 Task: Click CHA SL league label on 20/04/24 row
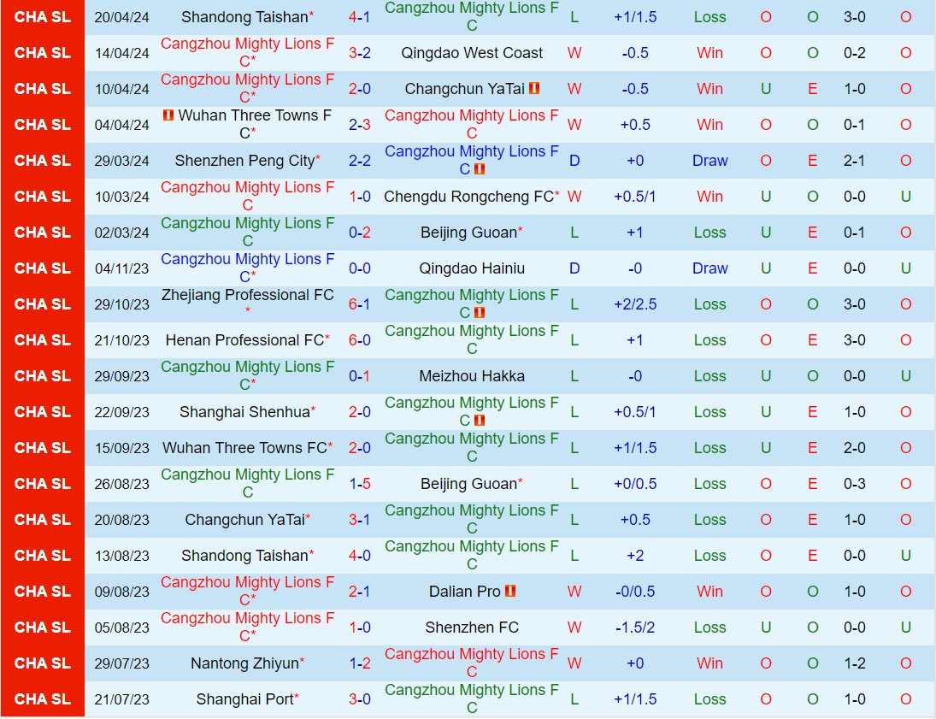(x=43, y=17)
